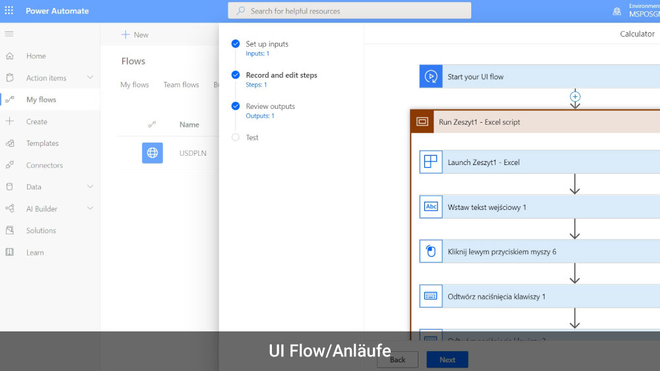Select the Set up inputs step checkmark

click(236, 44)
